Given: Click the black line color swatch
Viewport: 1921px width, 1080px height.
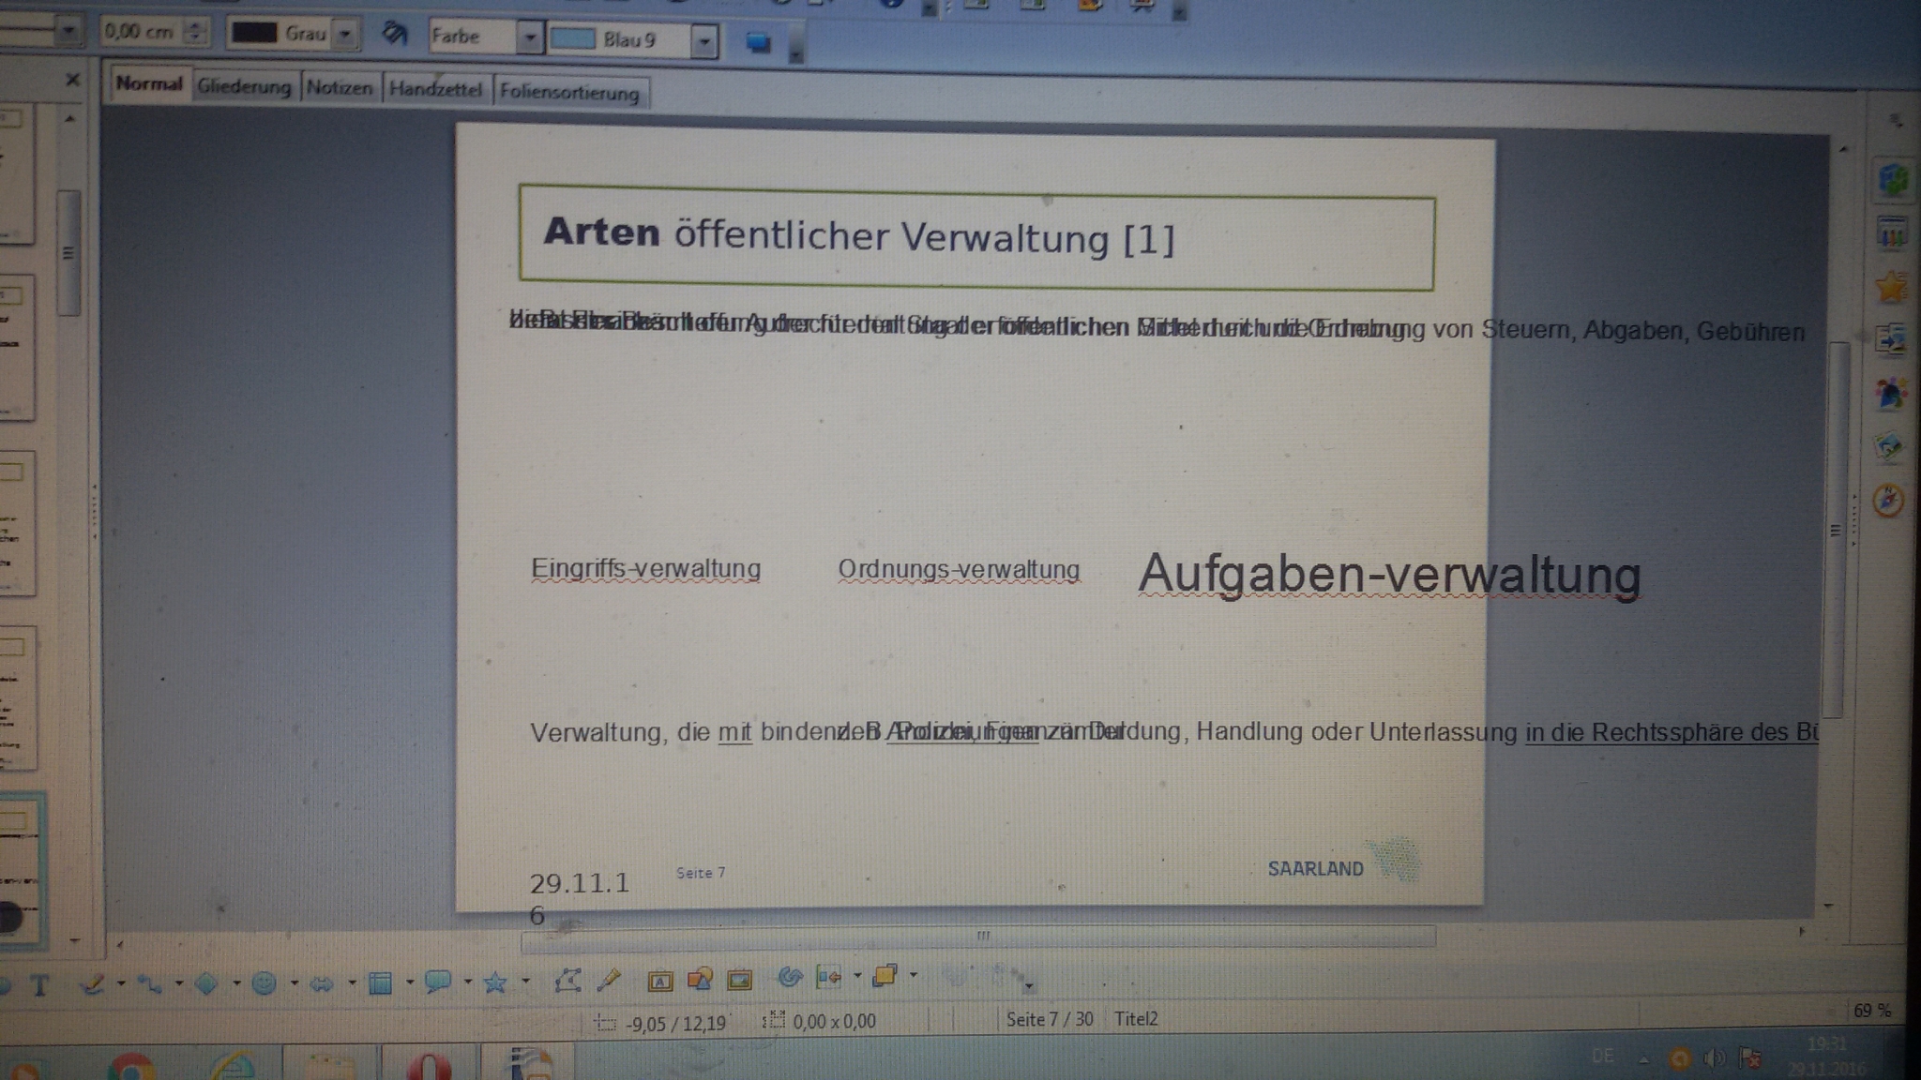Looking at the screenshot, I should coord(254,33).
